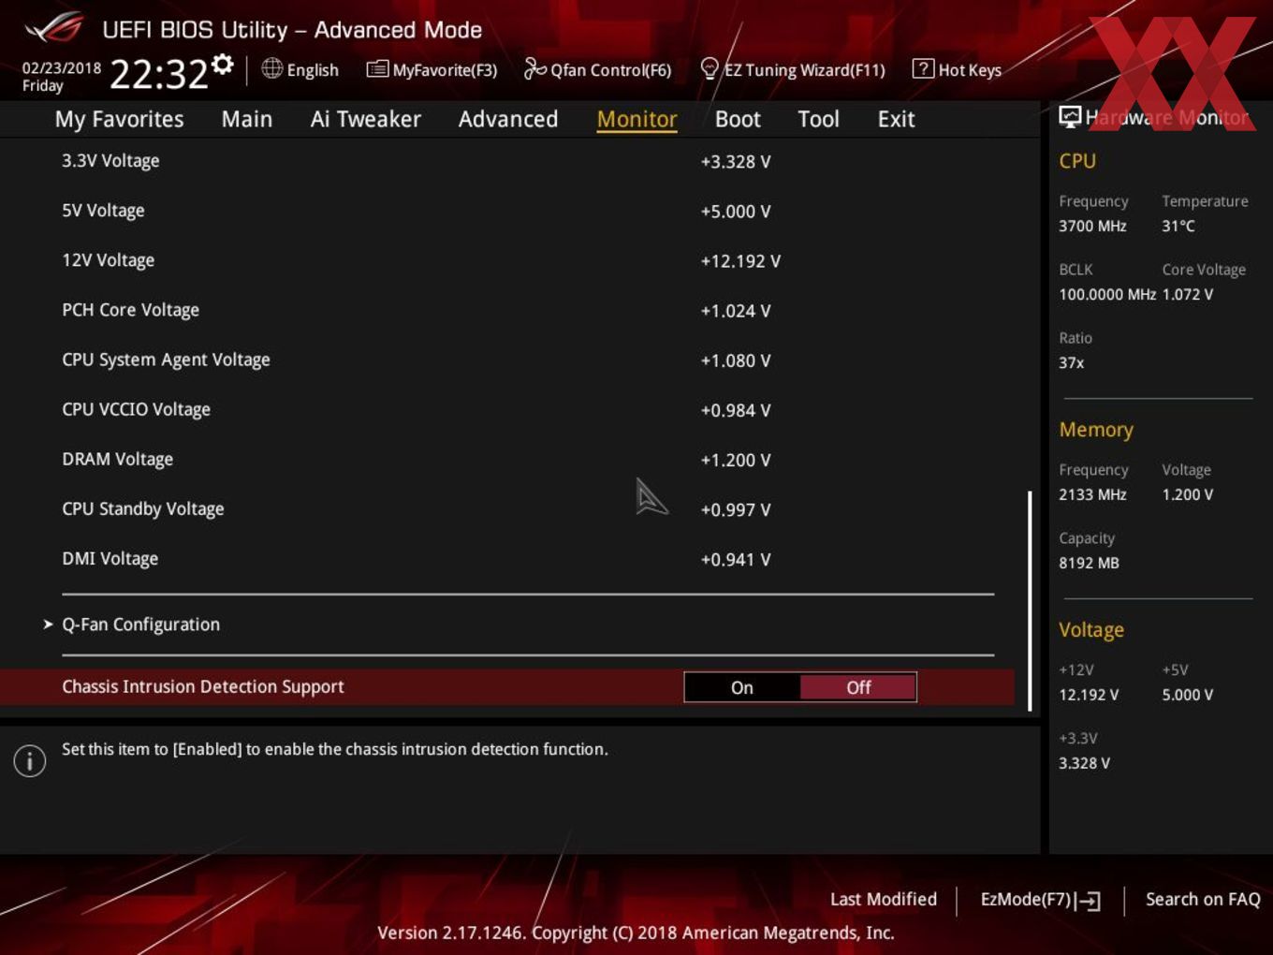Click the Hardware Monitor screen icon

point(1070,117)
